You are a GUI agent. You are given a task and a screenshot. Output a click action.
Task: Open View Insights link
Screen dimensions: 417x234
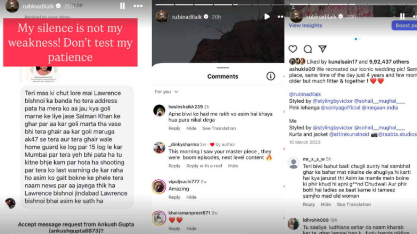pyautogui.click(x=305, y=25)
